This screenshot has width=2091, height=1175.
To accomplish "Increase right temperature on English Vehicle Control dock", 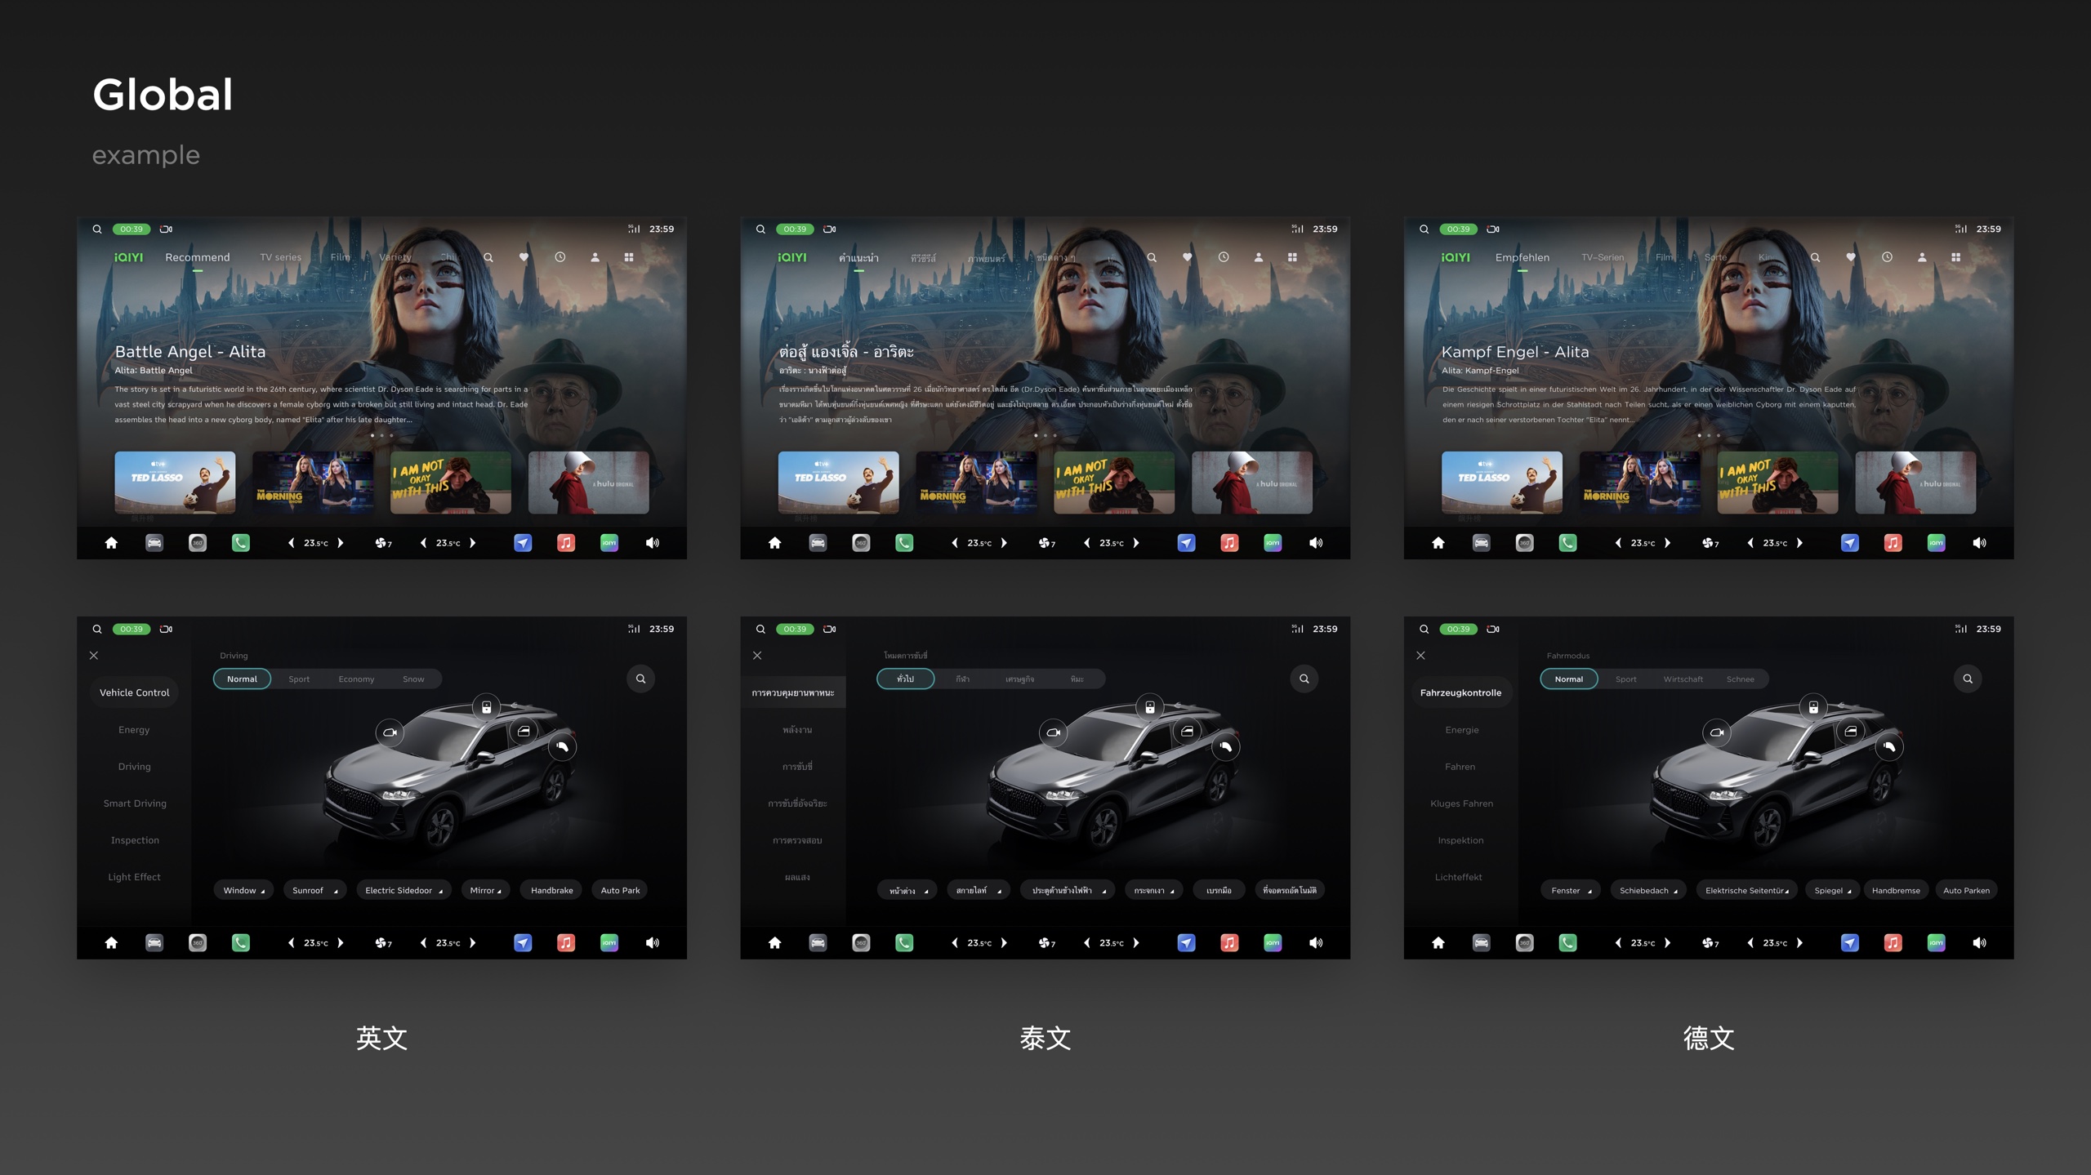I will [x=473, y=943].
